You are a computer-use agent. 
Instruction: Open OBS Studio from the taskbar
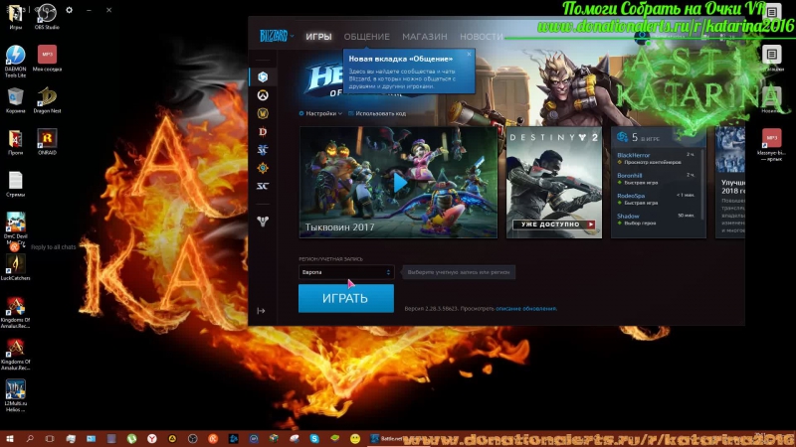(192, 438)
